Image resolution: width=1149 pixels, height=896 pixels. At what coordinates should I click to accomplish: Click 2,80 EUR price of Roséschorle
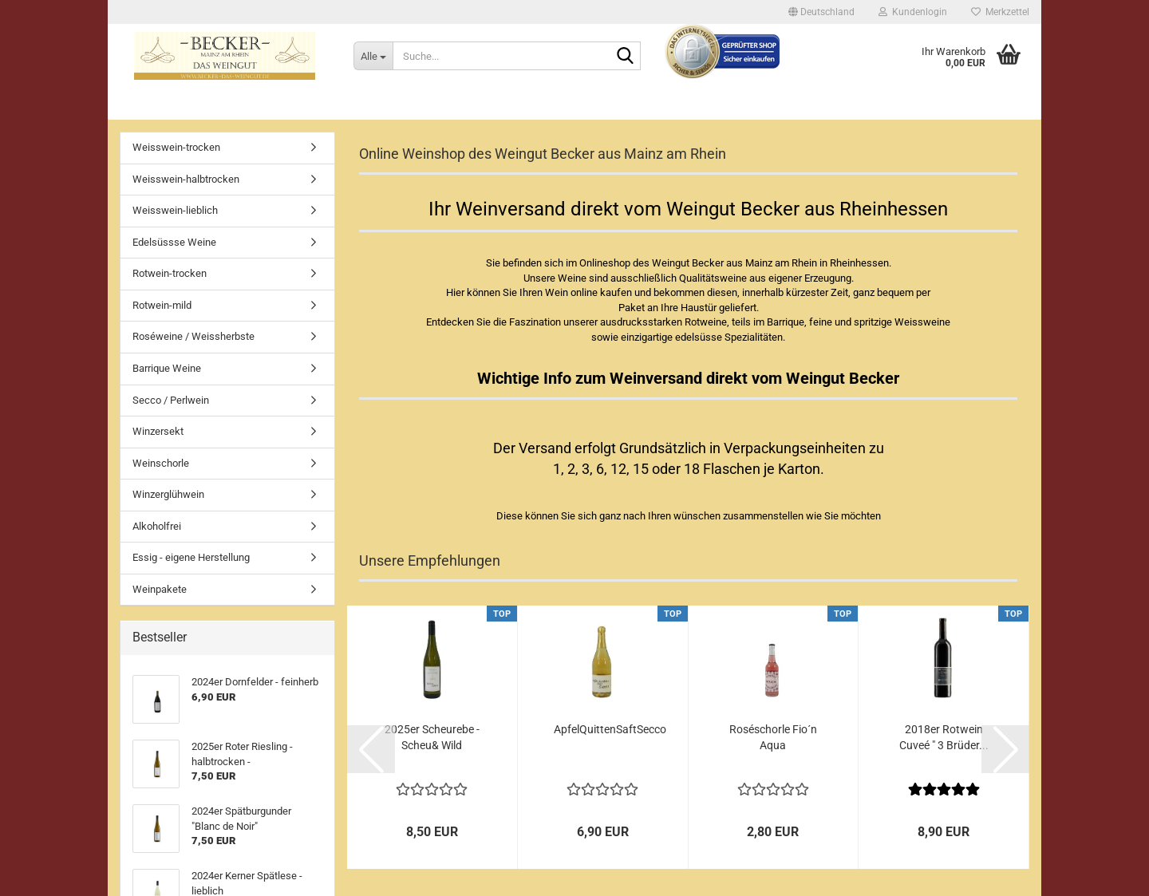(772, 831)
